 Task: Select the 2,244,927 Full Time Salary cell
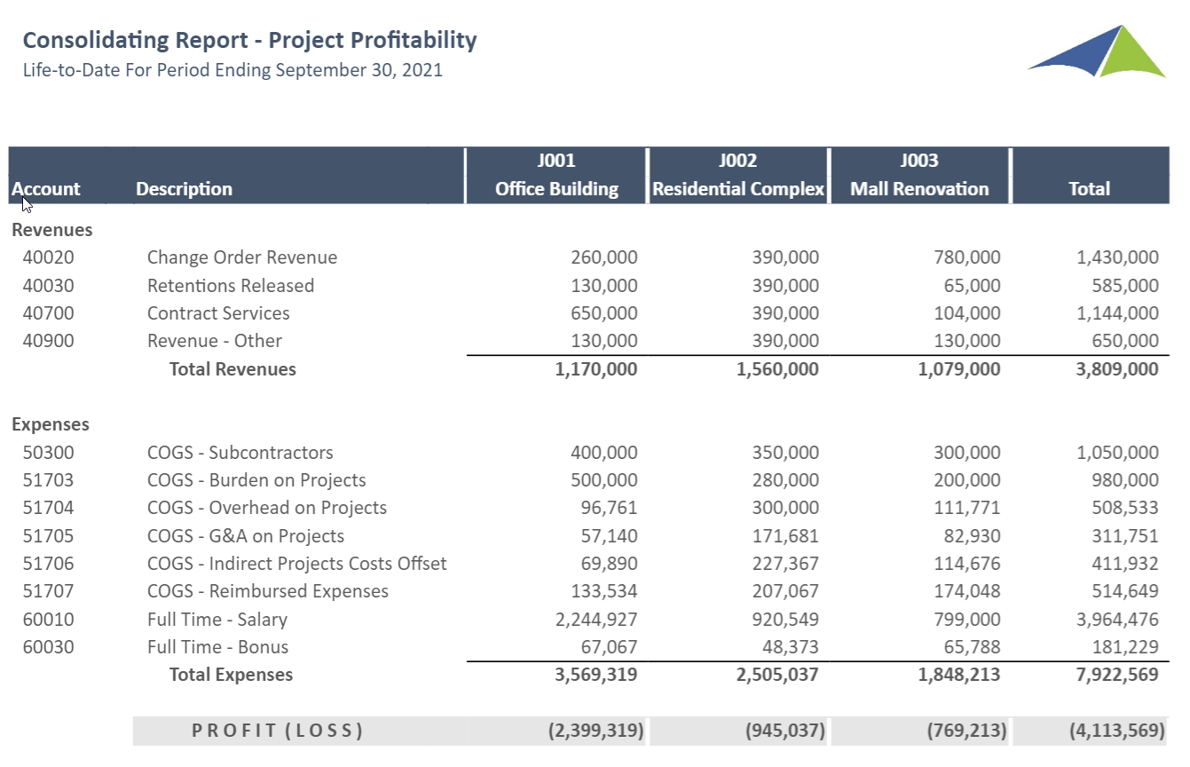(596, 620)
